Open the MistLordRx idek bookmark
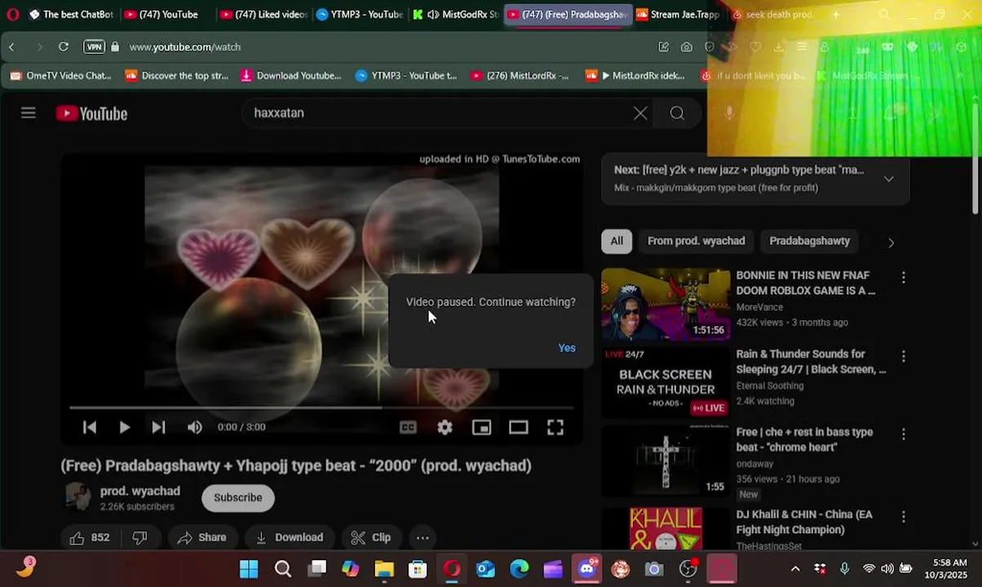982x587 pixels. [636, 76]
